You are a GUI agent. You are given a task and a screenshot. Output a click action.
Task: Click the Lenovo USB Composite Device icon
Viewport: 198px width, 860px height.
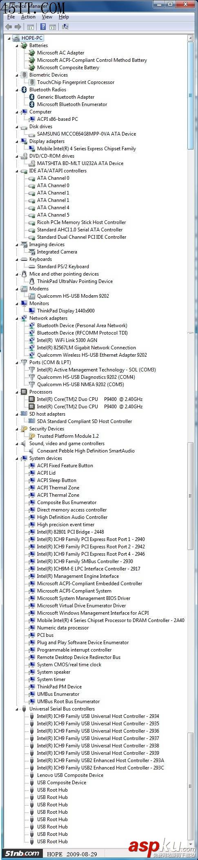click(32, 775)
